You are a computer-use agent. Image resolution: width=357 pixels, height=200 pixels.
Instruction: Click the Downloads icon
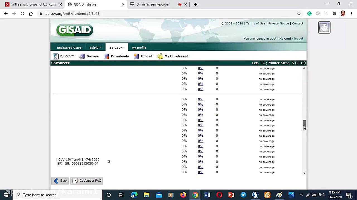tap(107, 56)
